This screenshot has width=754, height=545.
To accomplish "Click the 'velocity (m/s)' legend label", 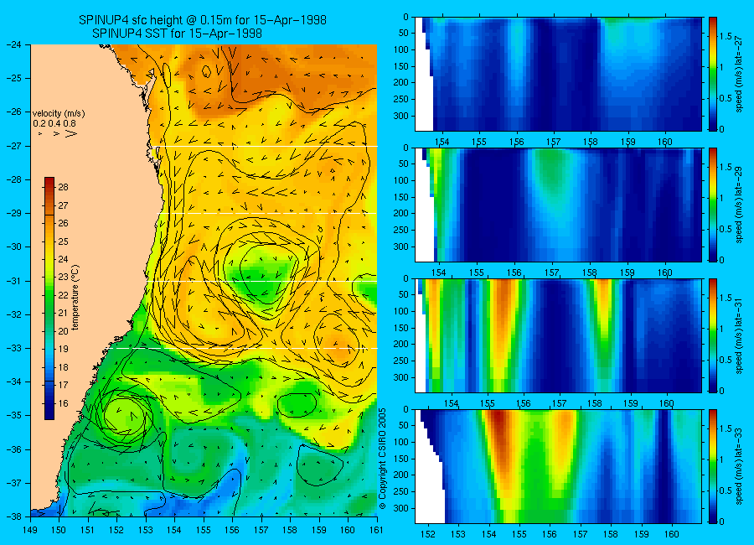I will 59,114.
